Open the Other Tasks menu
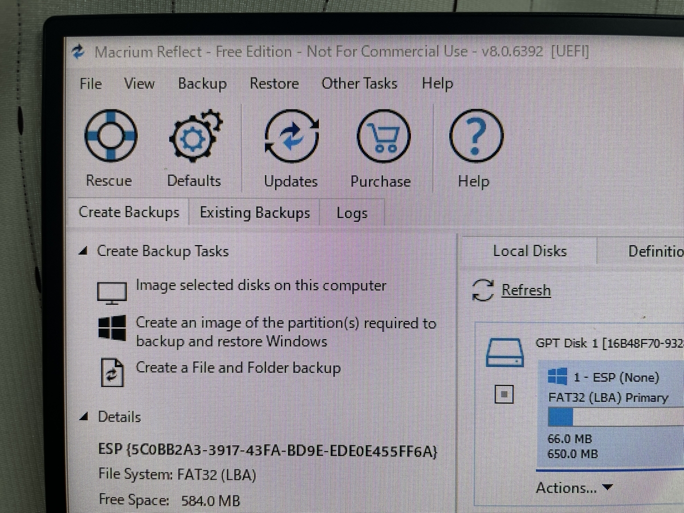684x513 pixels. tap(359, 84)
